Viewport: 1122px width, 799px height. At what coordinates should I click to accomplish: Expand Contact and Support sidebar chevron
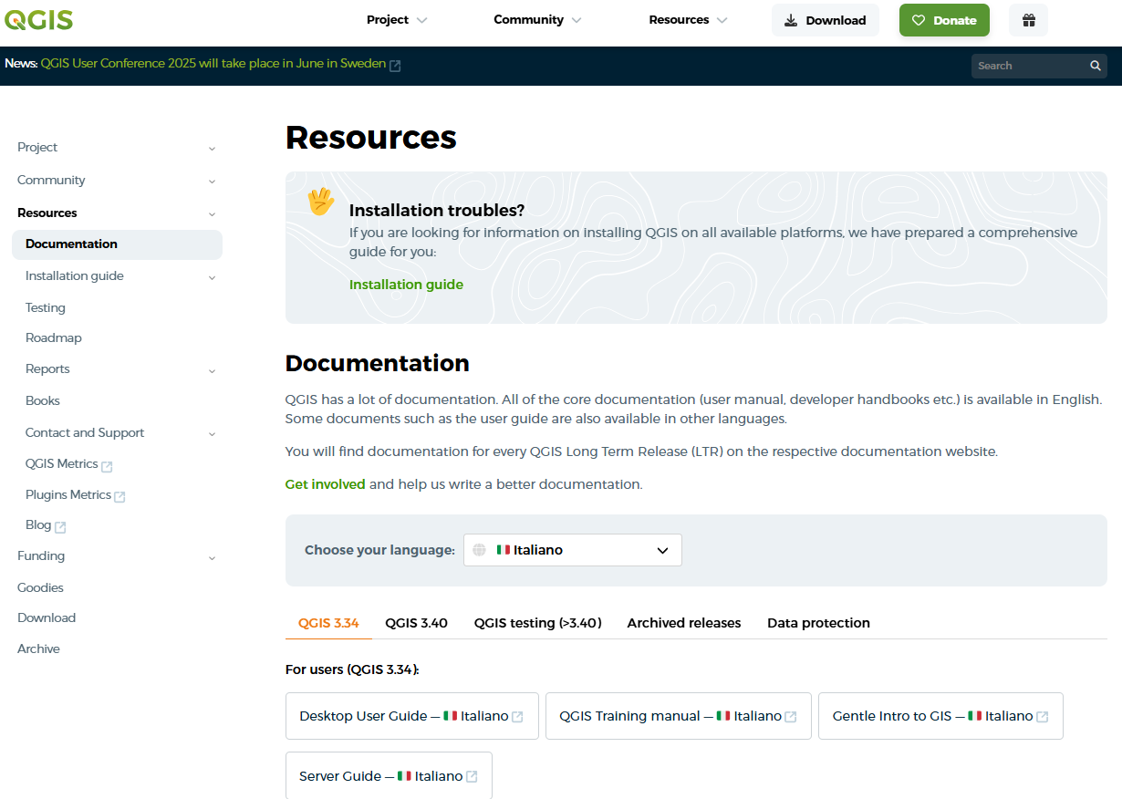pos(212,434)
